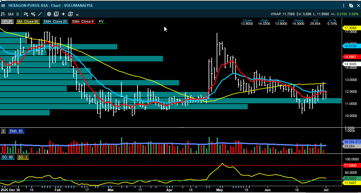361x193 pixels.
Task: Click the VWAP: 11.7569 value
Action: (x=282, y=14)
